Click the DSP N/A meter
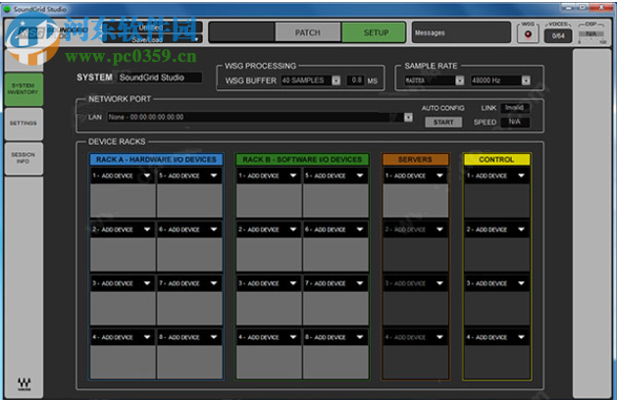The width and height of the screenshot is (617, 400). click(x=591, y=34)
